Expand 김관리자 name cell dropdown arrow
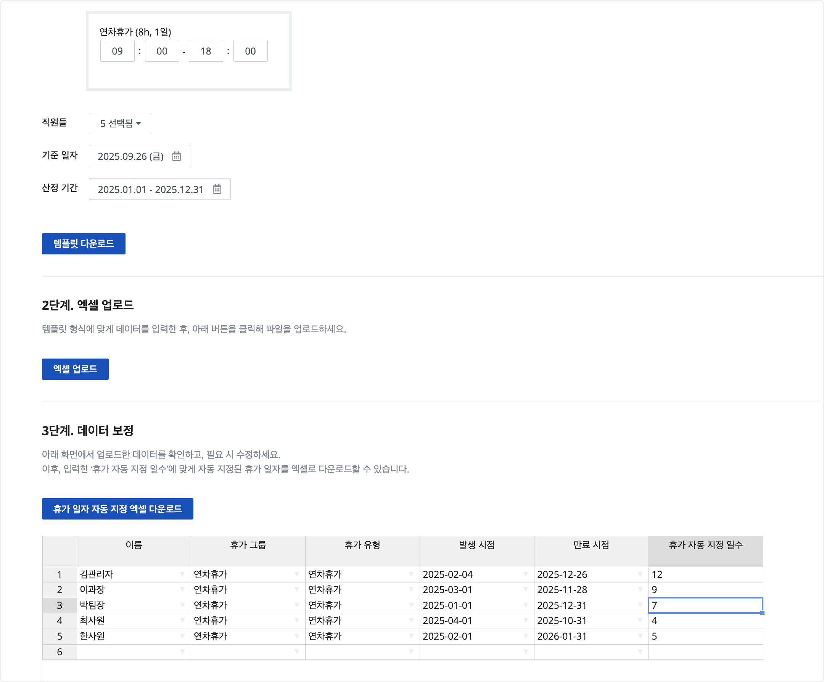 click(x=182, y=574)
